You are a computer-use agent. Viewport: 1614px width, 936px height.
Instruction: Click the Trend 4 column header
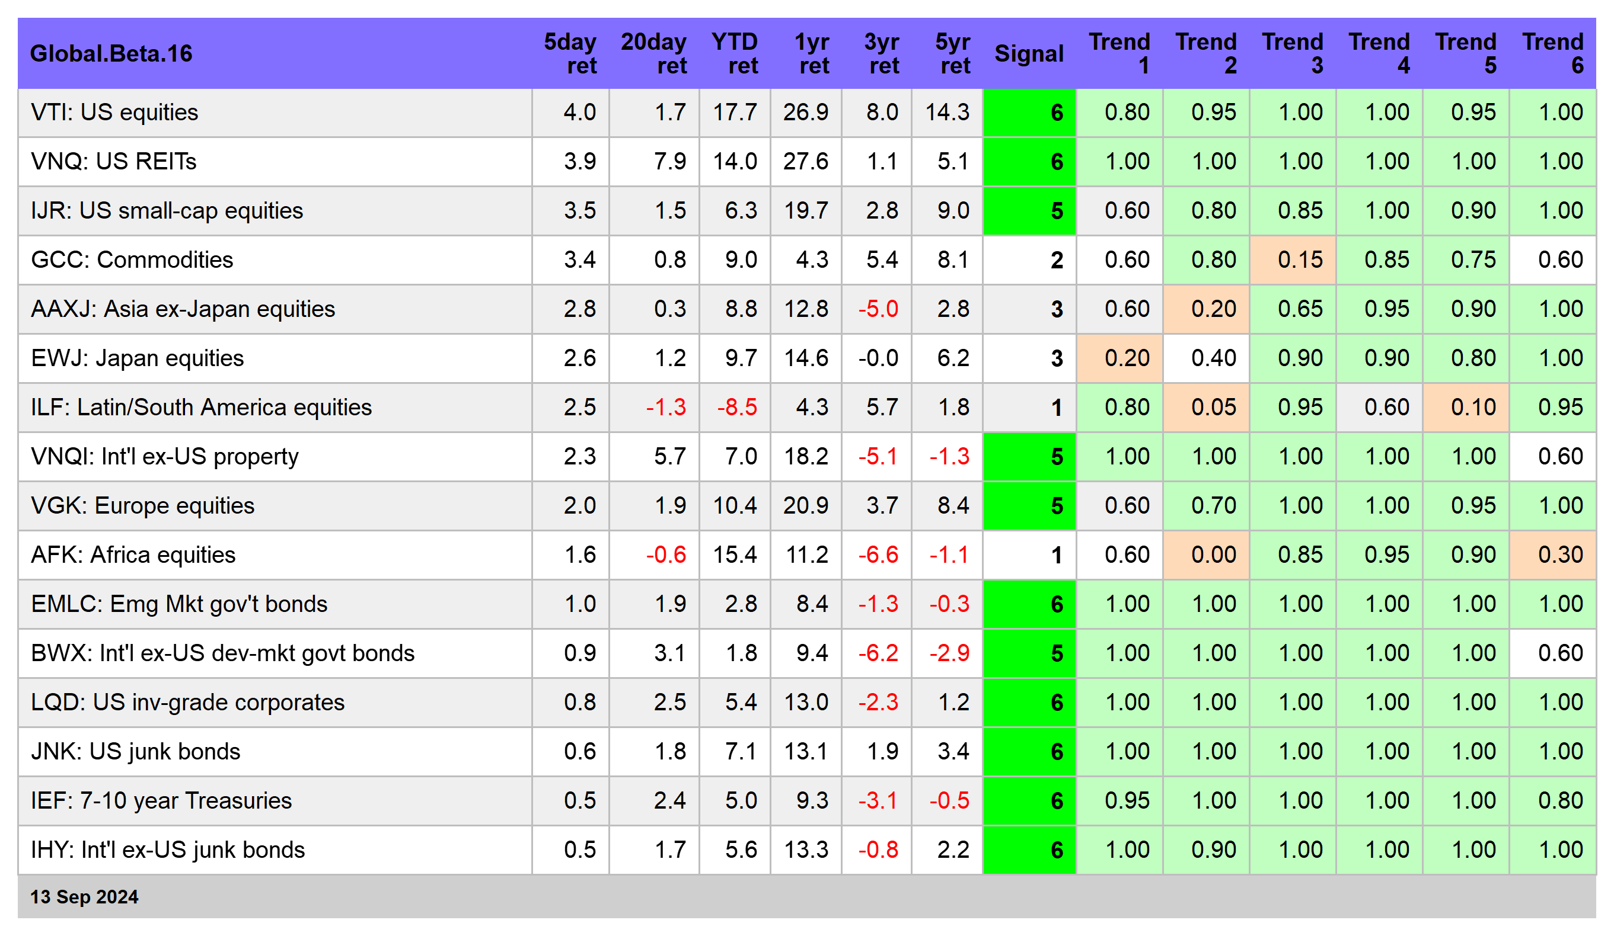point(1379,53)
